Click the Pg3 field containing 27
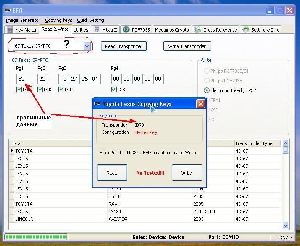Image resolution: width=300 pixels, height=246 pixels. tap(74, 79)
